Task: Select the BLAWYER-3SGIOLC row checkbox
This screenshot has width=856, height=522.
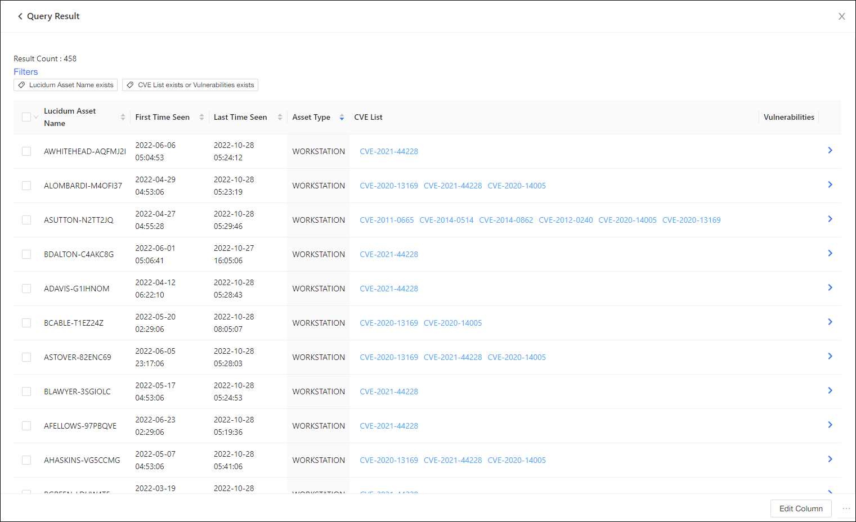Action: click(26, 391)
